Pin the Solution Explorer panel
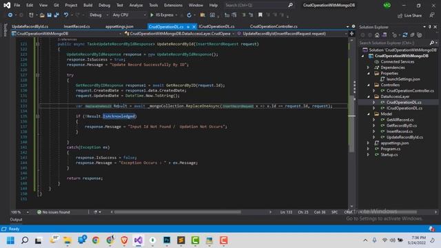 [x=430, y=27]
